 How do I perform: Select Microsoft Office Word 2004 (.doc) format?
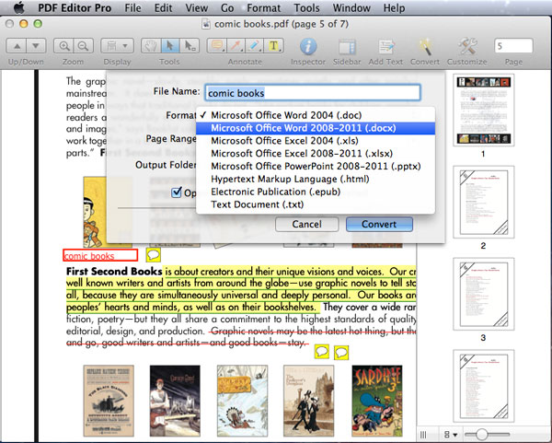pyautogui.click(x=316, y=115)
